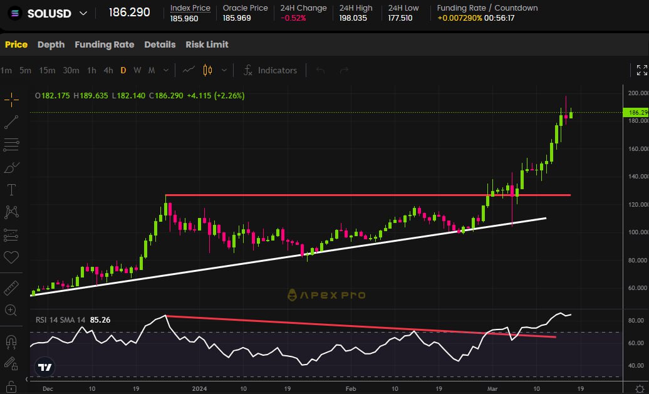Viewport: 649px width, 394px height.
Task: Select the text annotation tool
Action: click(11, 190)
